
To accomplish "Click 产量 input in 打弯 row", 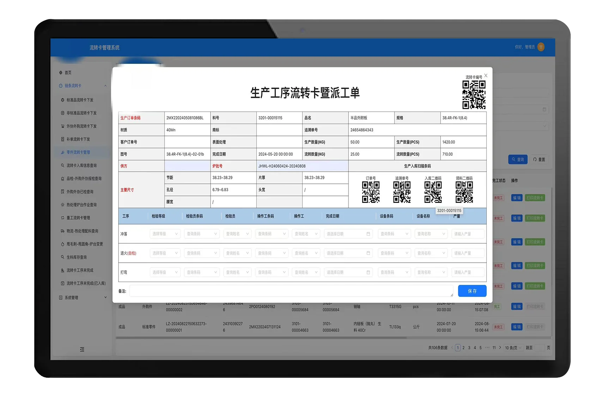I will [x=468, y=272].
